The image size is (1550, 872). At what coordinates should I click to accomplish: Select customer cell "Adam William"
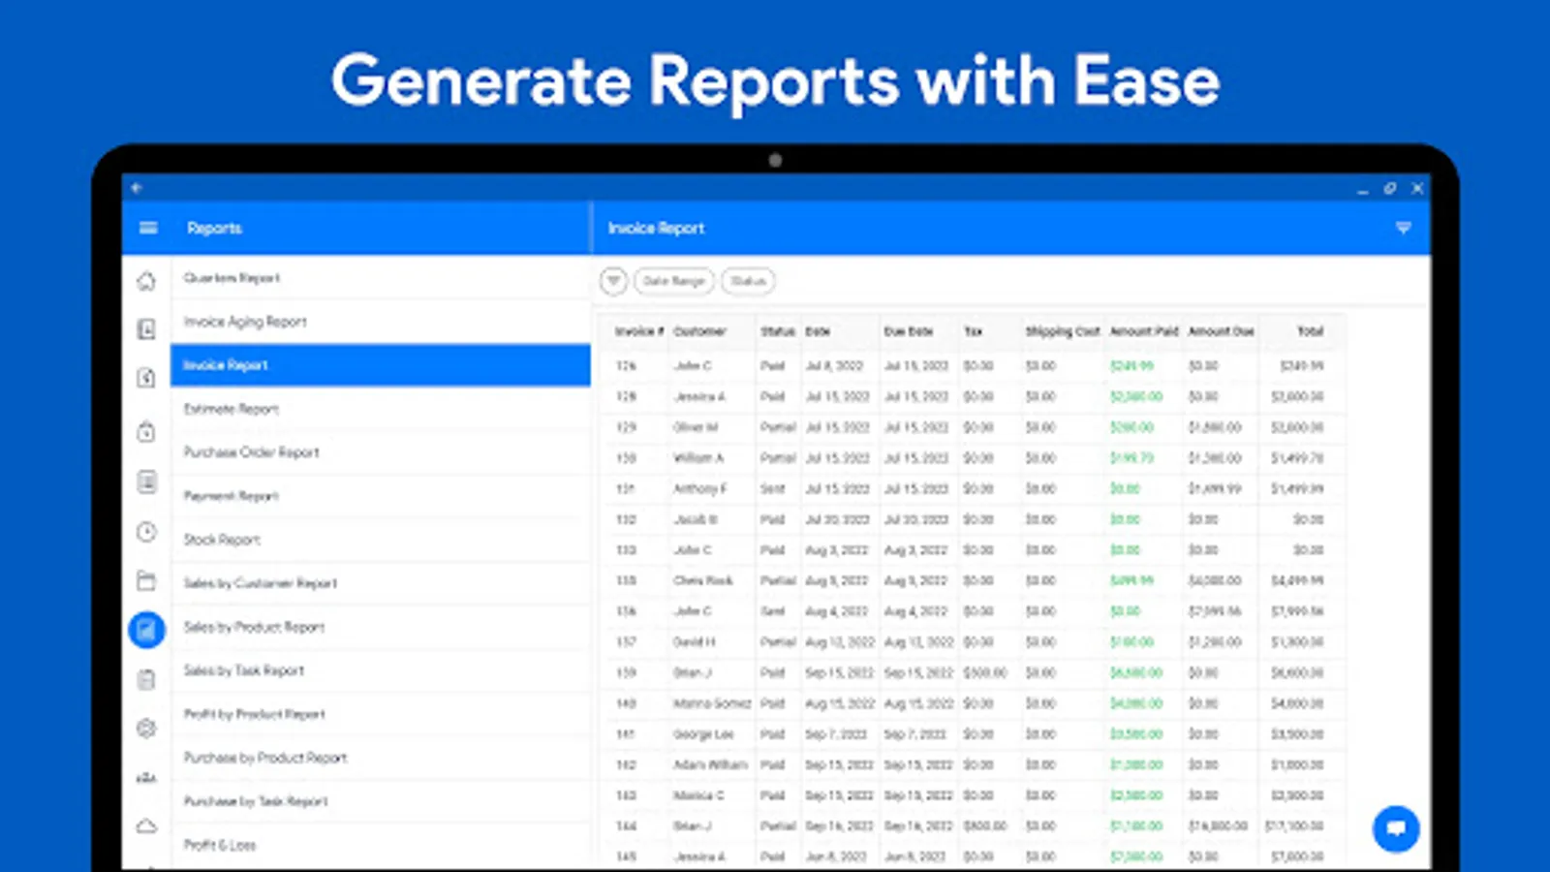[710, 764]
